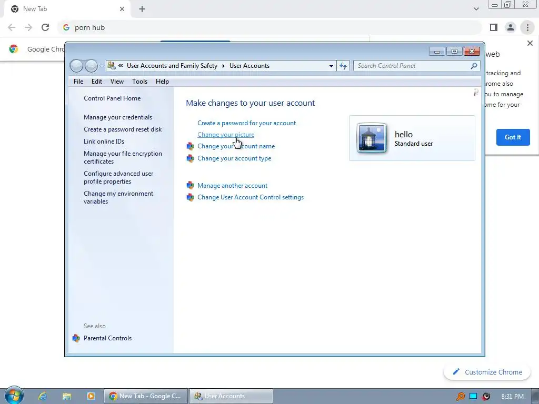Open Chrome's three-dot menu
Viewport: 539px width, 404px height.
coord(527,27)
